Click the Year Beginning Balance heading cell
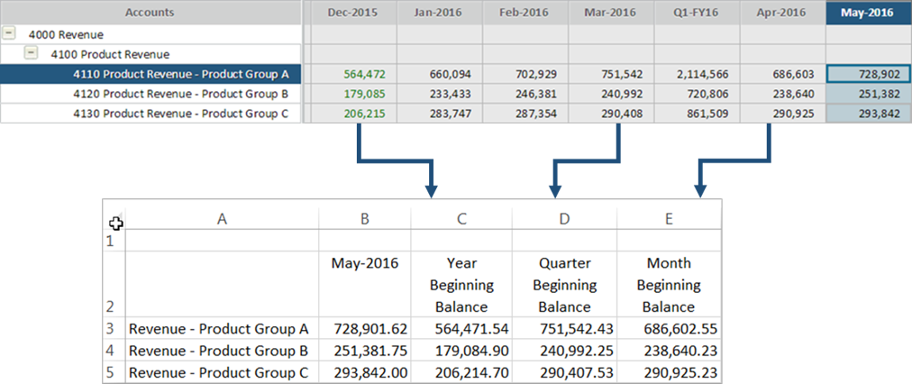The width and height of the screenshot is (912, 384). pyautogui.click(x=461, y=285)
